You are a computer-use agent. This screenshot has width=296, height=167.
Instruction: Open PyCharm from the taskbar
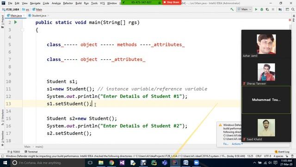click(x=154, y=163)
